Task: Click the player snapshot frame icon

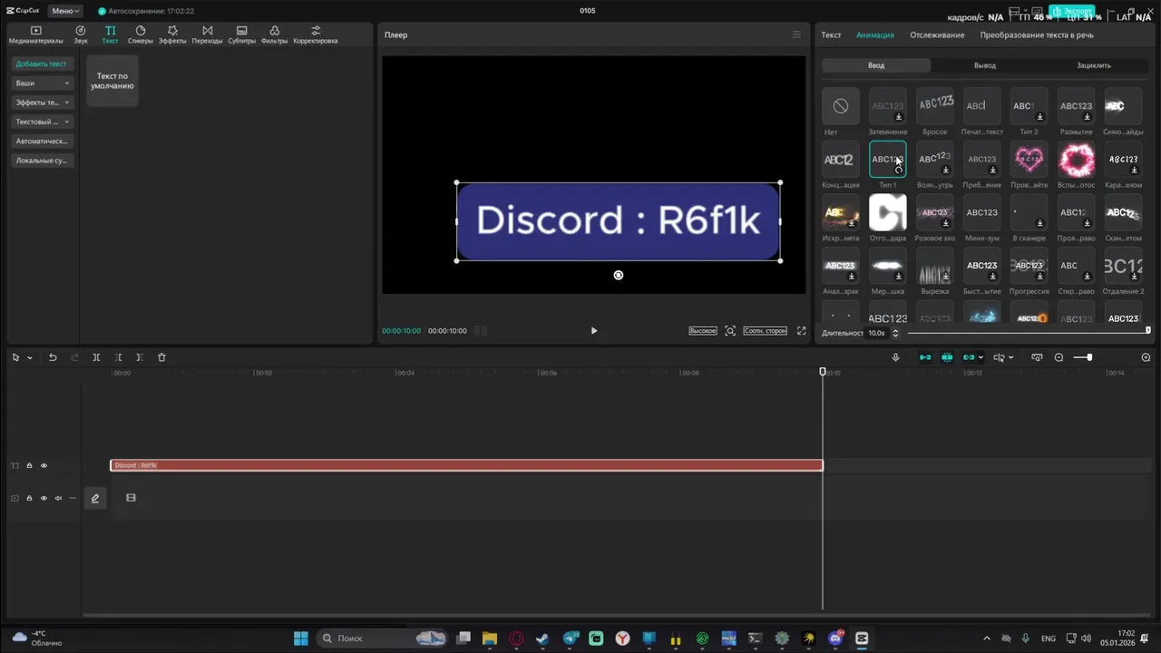Action: click(730, 331)
